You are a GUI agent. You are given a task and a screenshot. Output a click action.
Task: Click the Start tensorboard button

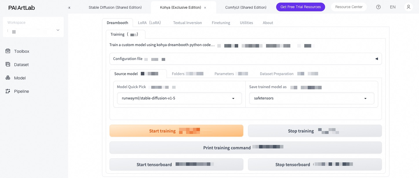coord(176,164)
